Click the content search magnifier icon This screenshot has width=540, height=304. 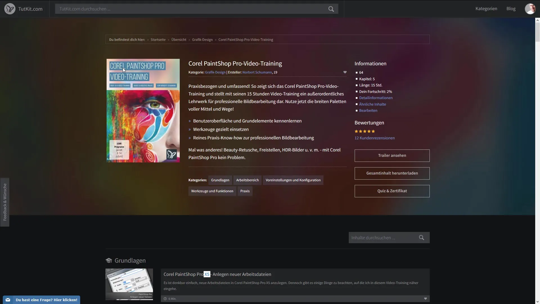click(421, 238)
